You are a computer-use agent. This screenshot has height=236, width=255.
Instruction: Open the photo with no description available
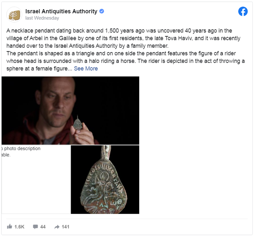coord(36,180)
